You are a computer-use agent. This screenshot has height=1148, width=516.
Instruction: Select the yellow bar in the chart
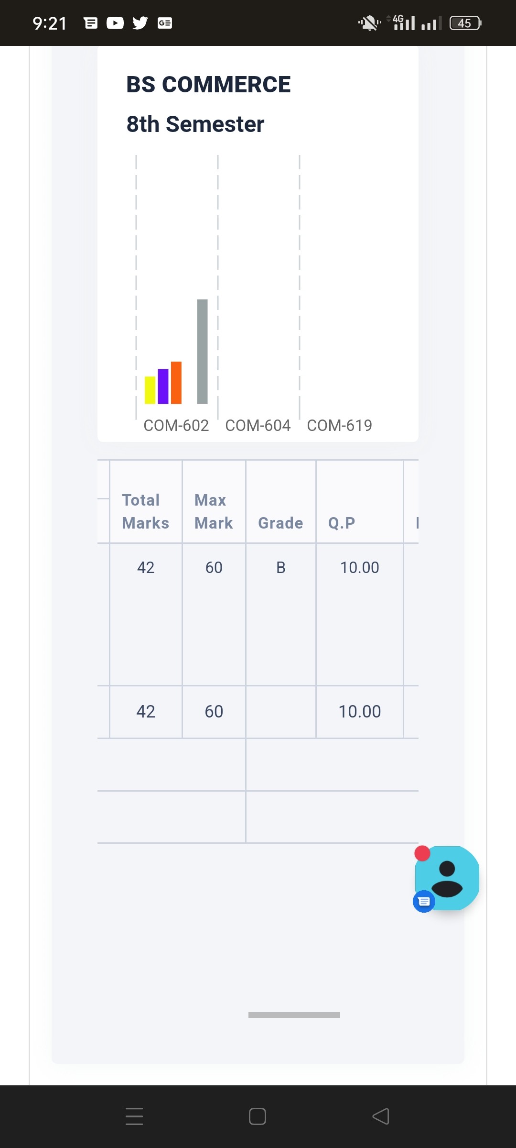(150, 390)
